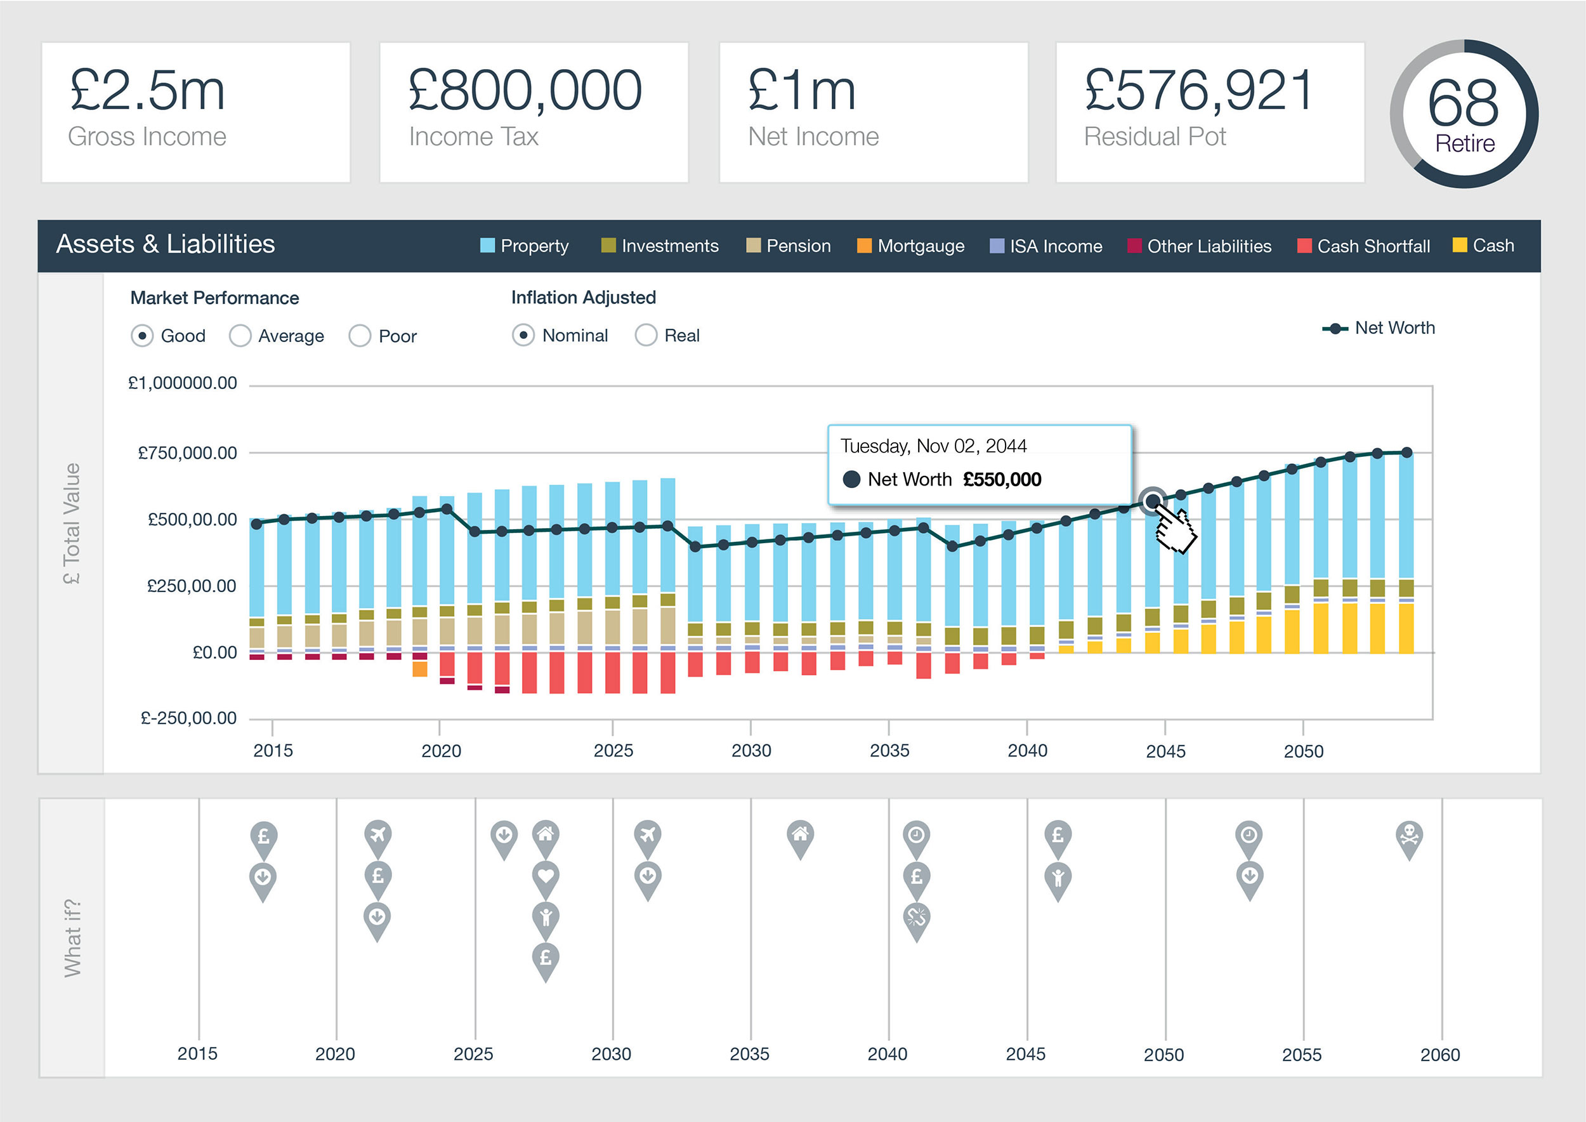Click the airplane pin between 2020 and 2025
Image resolution: width=1586 pixels, height=1122 pixels.
[377, 836]
